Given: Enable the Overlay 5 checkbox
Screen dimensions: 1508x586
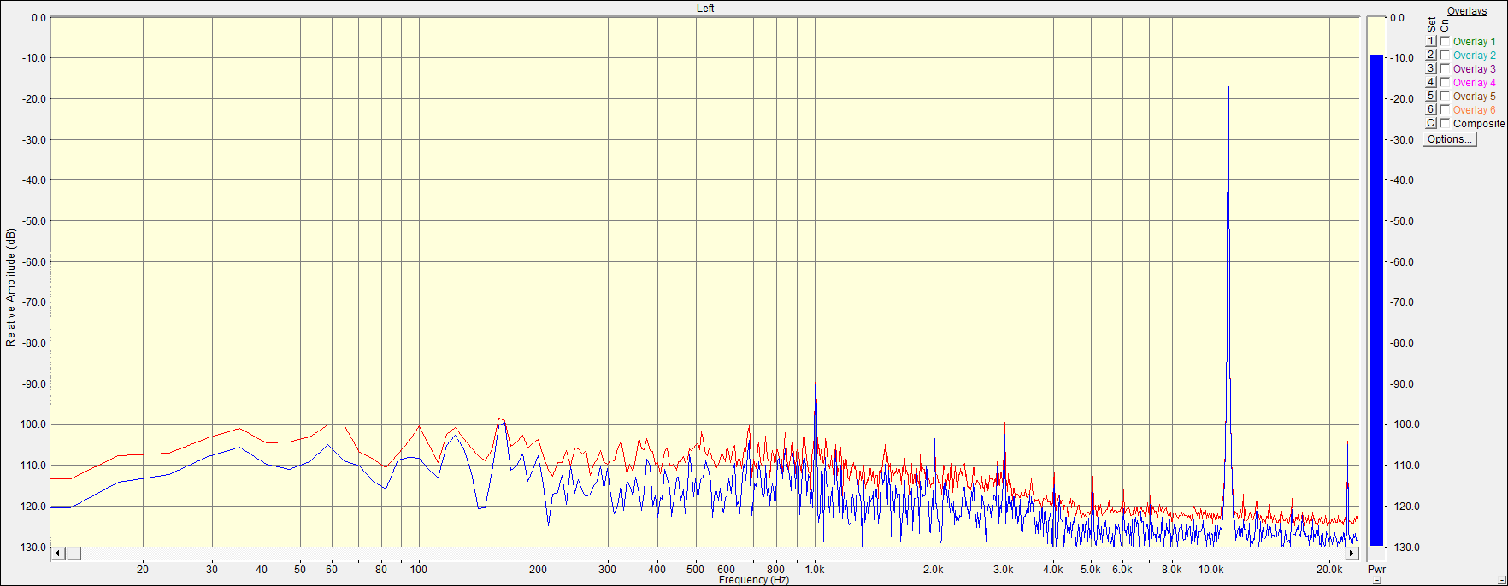Looking at the screenshot, I should 1445,96.
